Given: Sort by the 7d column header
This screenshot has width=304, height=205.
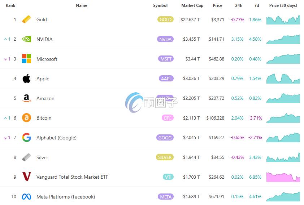Looking at the screenshot, I should tap(256, 5).
